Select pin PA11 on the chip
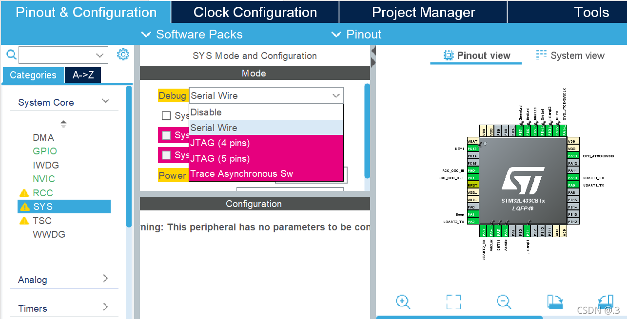The image size is (627, 319). click(x=573, y=170)
